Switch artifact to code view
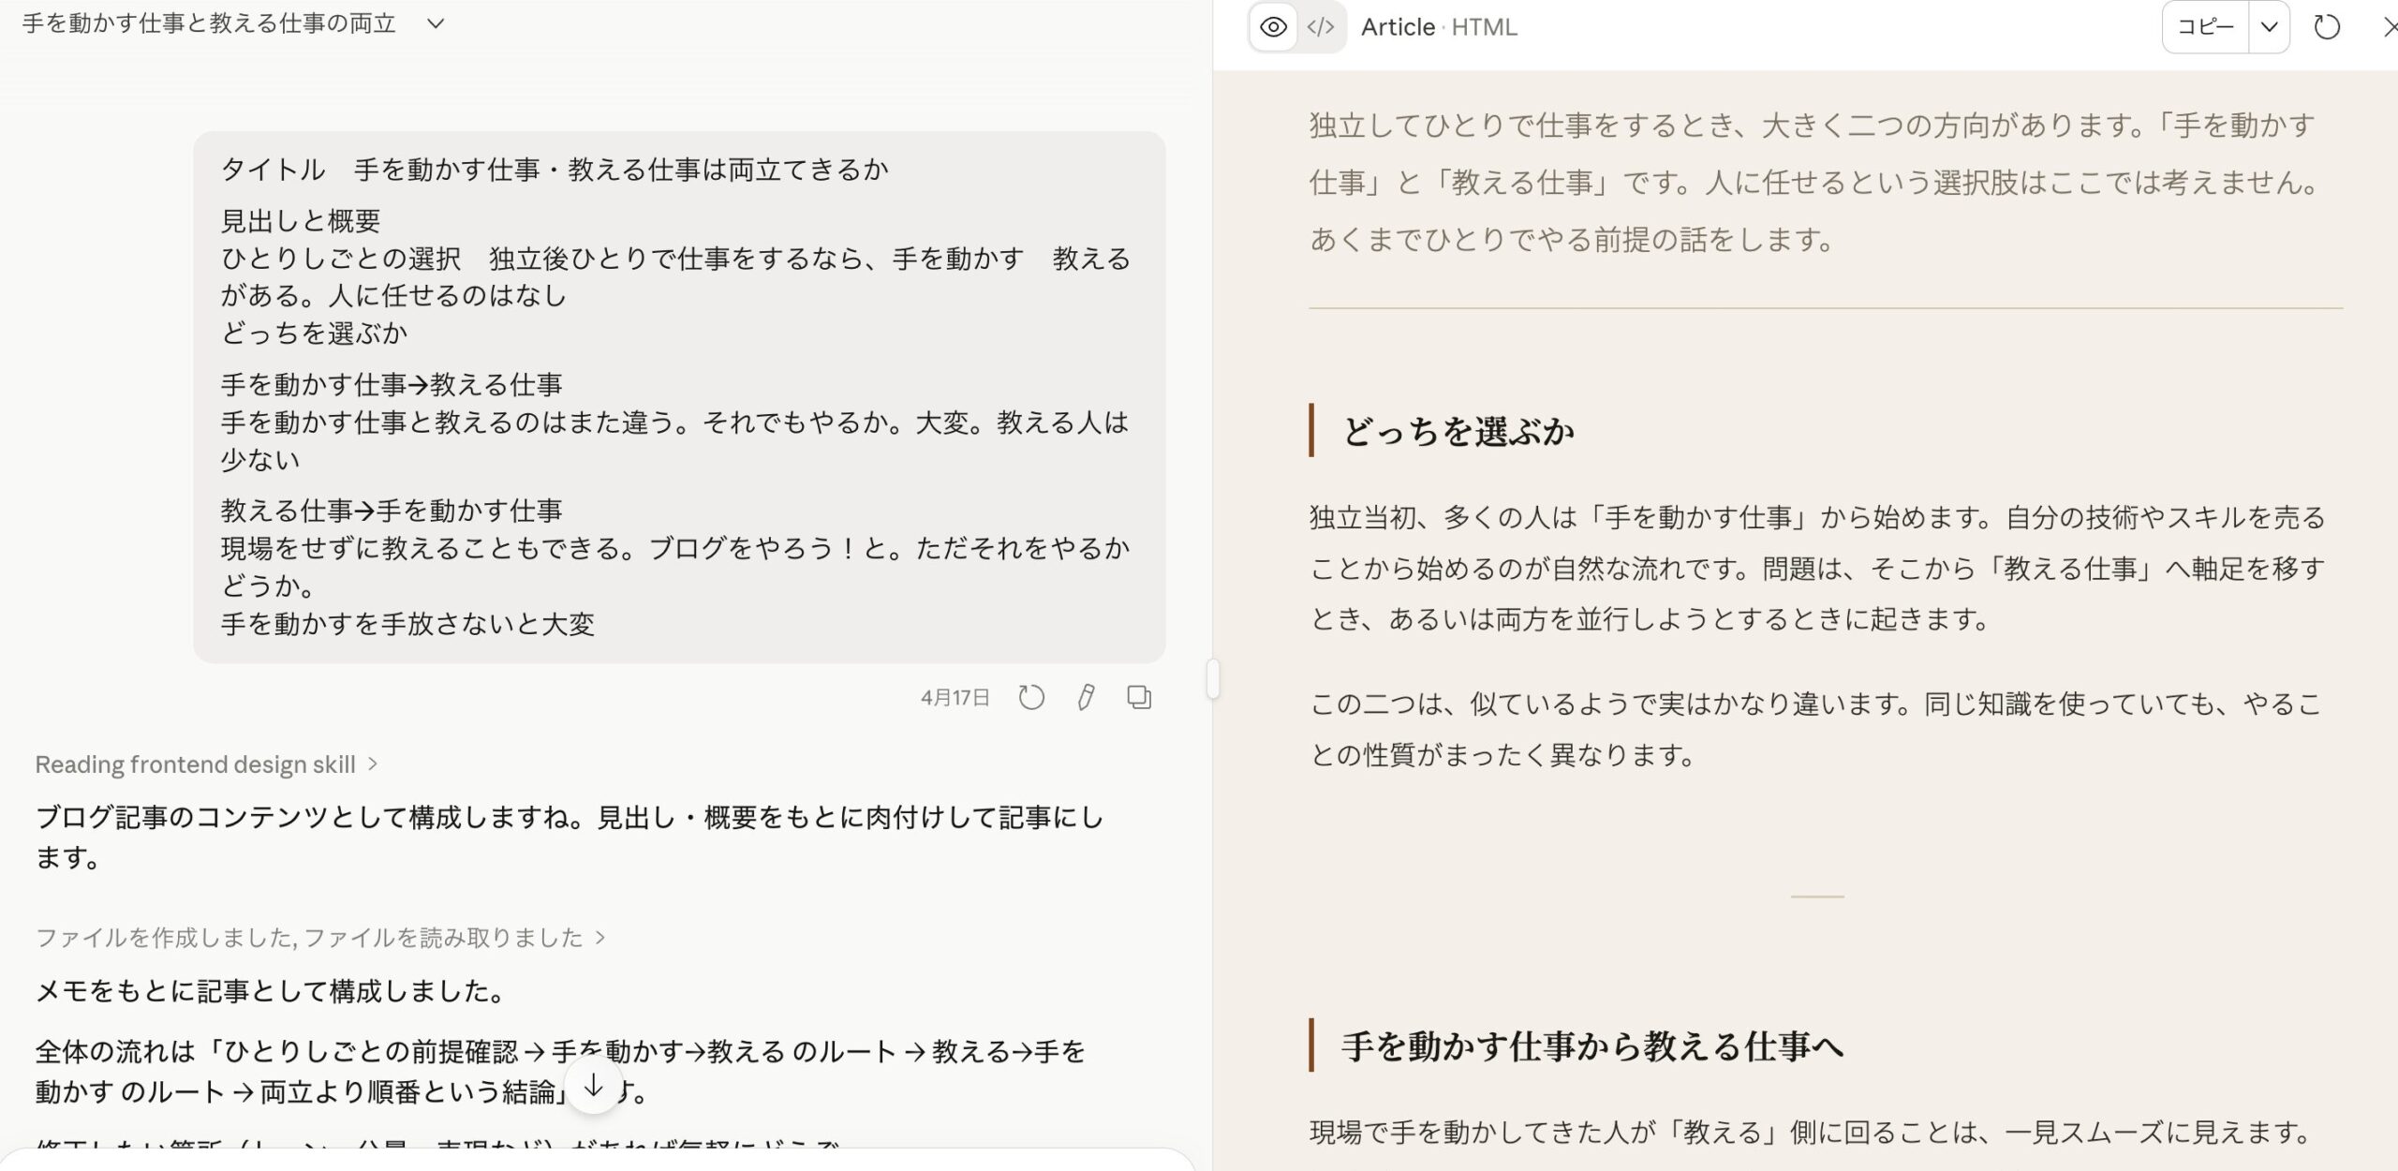 1321,27
